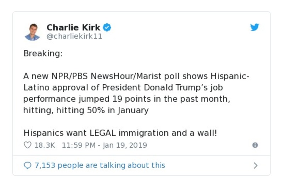
Task: Click the speech bubble reply icon
Action: point(27,165)
